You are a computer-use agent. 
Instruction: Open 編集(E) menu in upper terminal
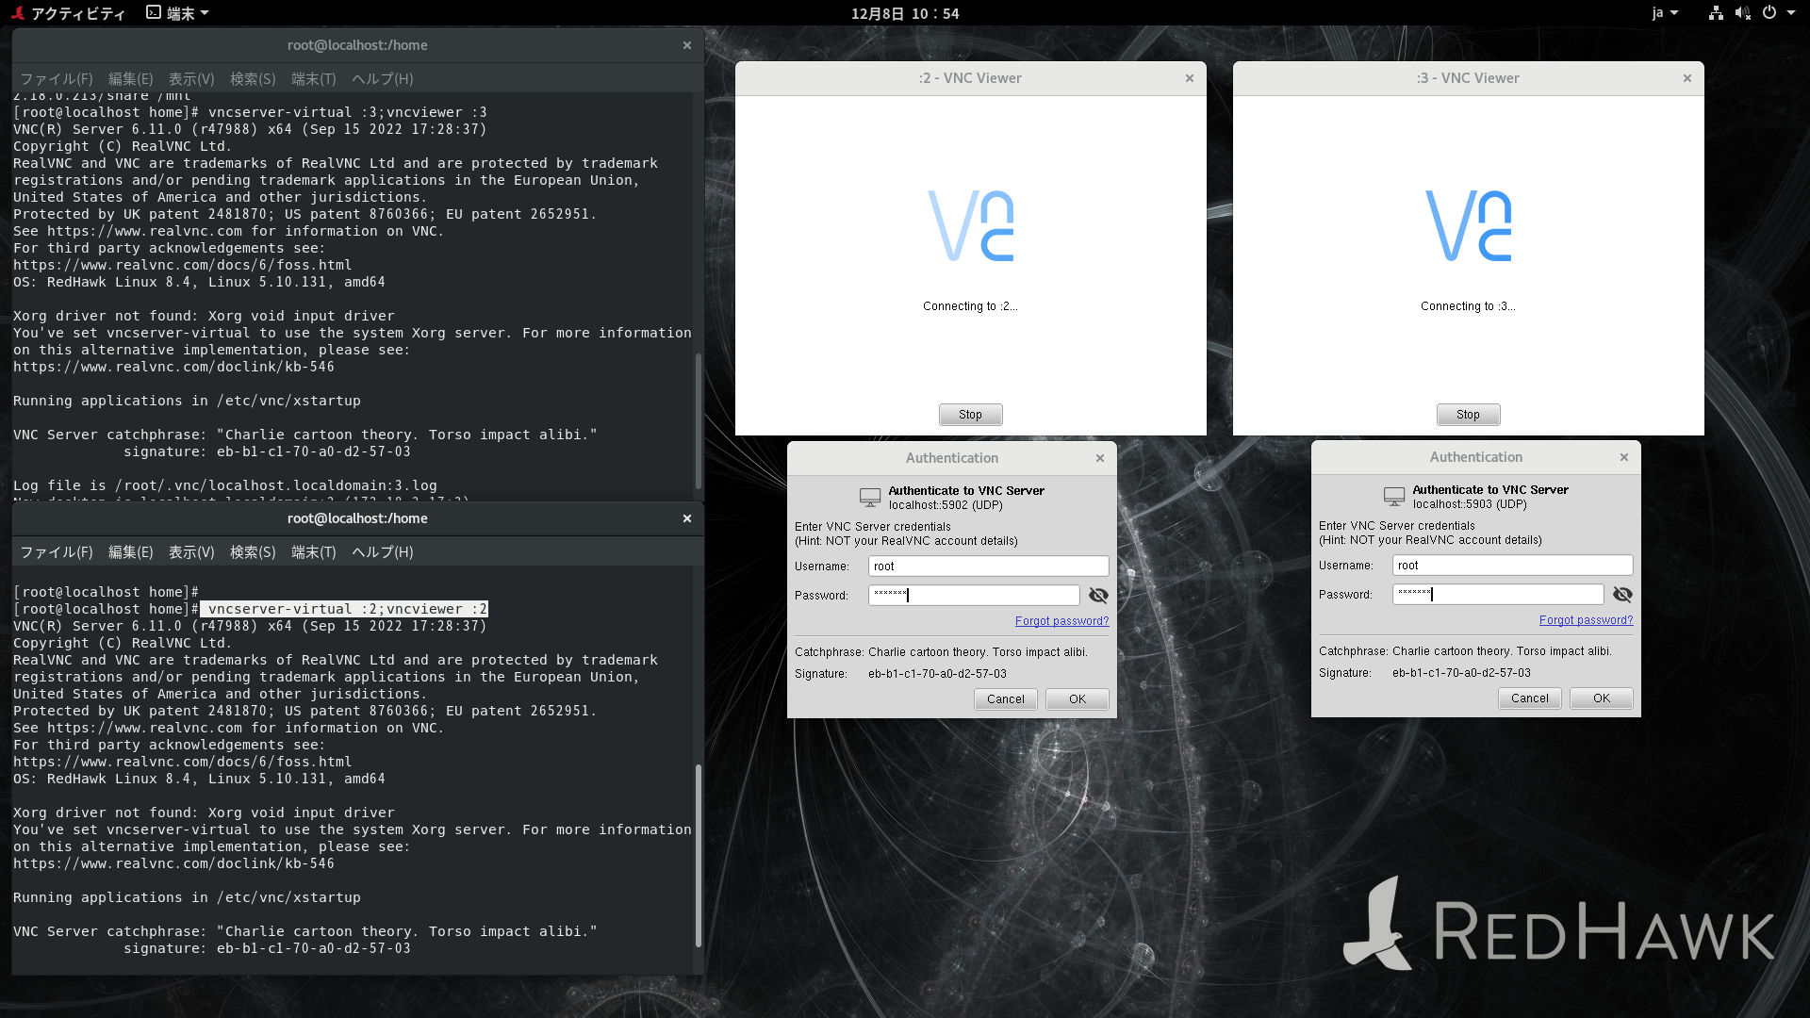[x=131, y=79]
